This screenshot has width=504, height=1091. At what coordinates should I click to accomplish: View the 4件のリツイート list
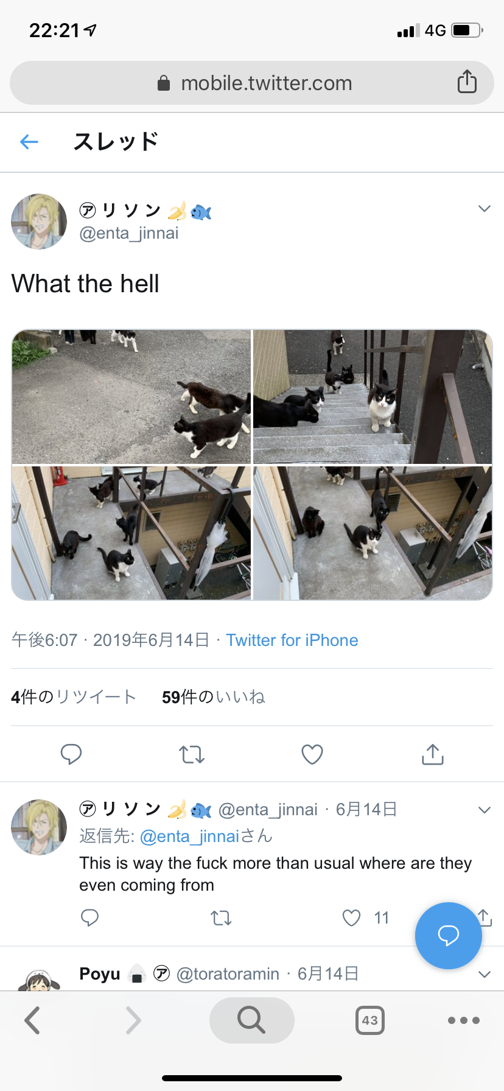click(x=74, y=697)
